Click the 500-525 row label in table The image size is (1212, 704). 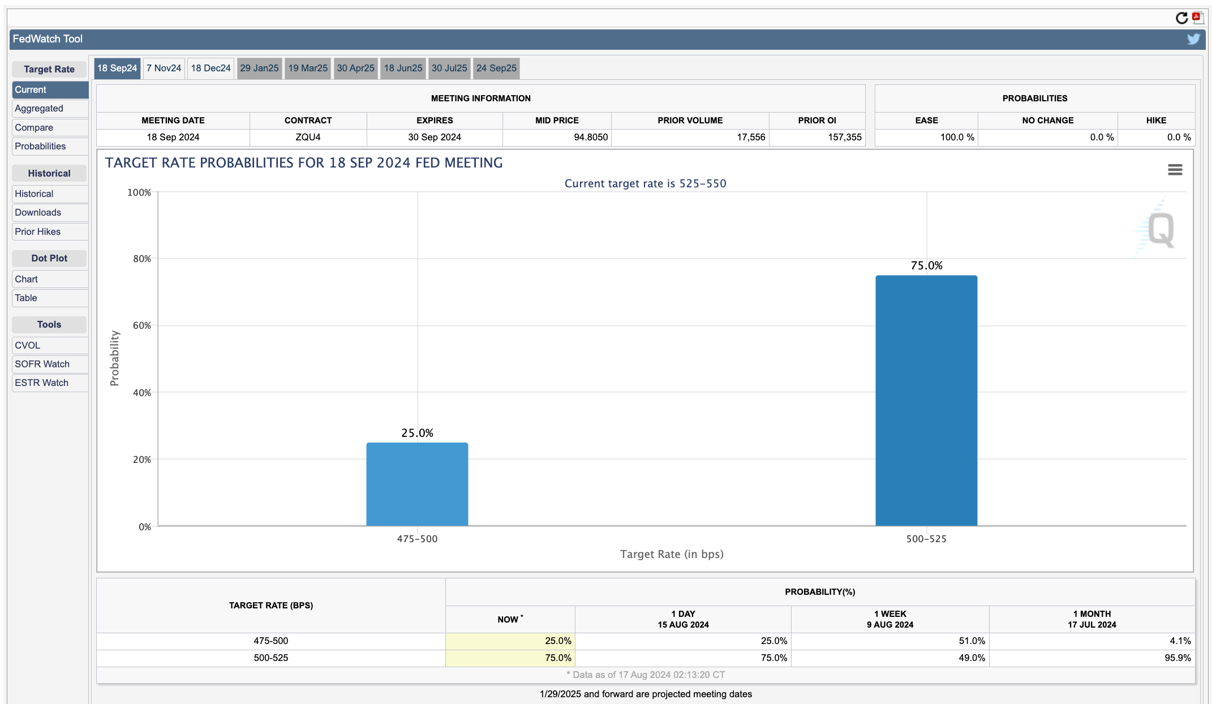pyautogui.click(x=271, y=658)
